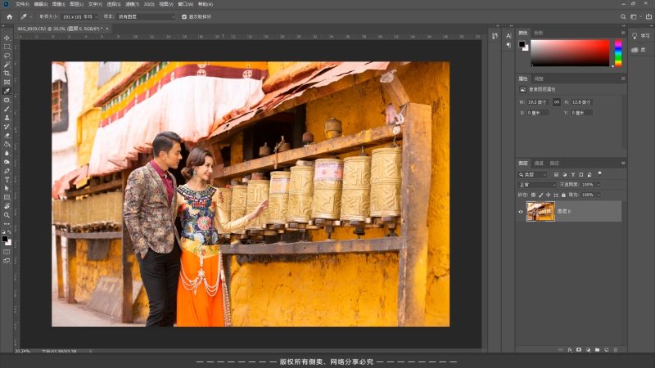The width and height of the screenshot is (655, 368).
Task: Click the vertical hue spectrum slider
Action: tap(618, 53)
